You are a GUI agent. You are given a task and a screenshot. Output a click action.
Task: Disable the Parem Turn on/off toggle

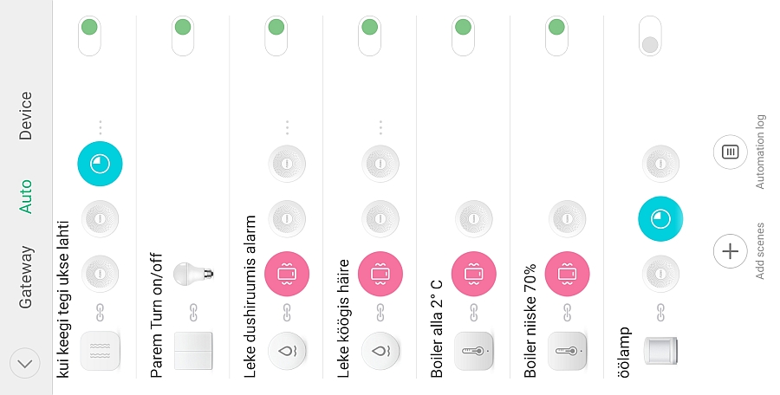[183, 36]
